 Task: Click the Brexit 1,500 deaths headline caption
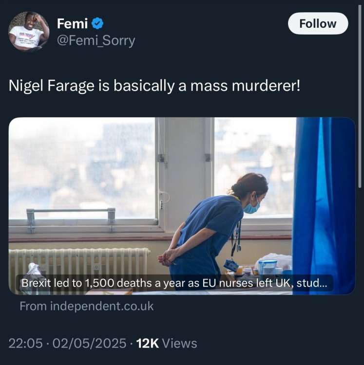tap(174, 283)
